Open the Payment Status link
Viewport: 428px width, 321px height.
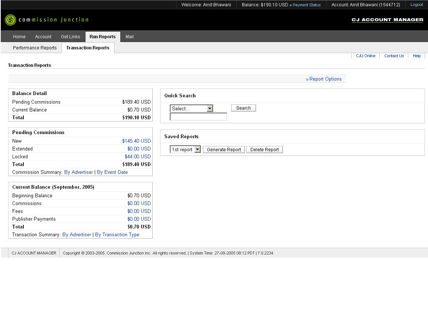[x=307, y=5]
